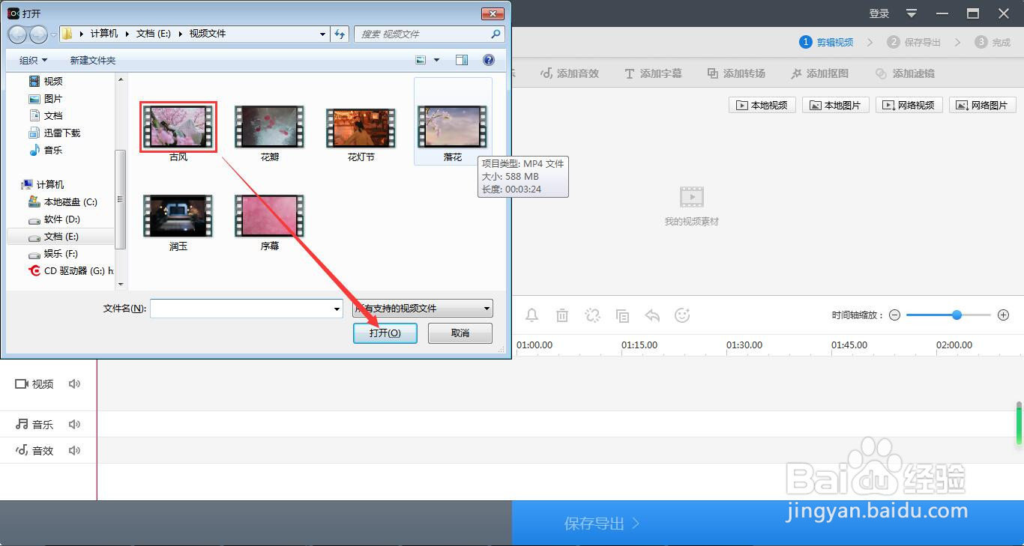Click 文档 (E:) in the address breadcrumb
Viewport: 1024px width, 546px height.
(154, 34)
